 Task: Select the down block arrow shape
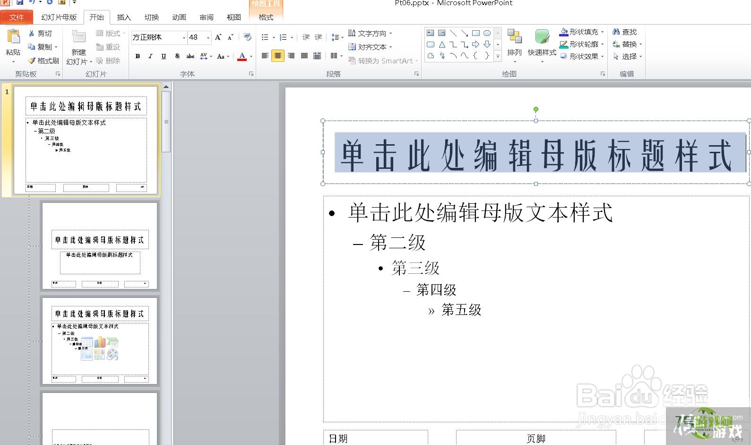[x=487, y=44]
